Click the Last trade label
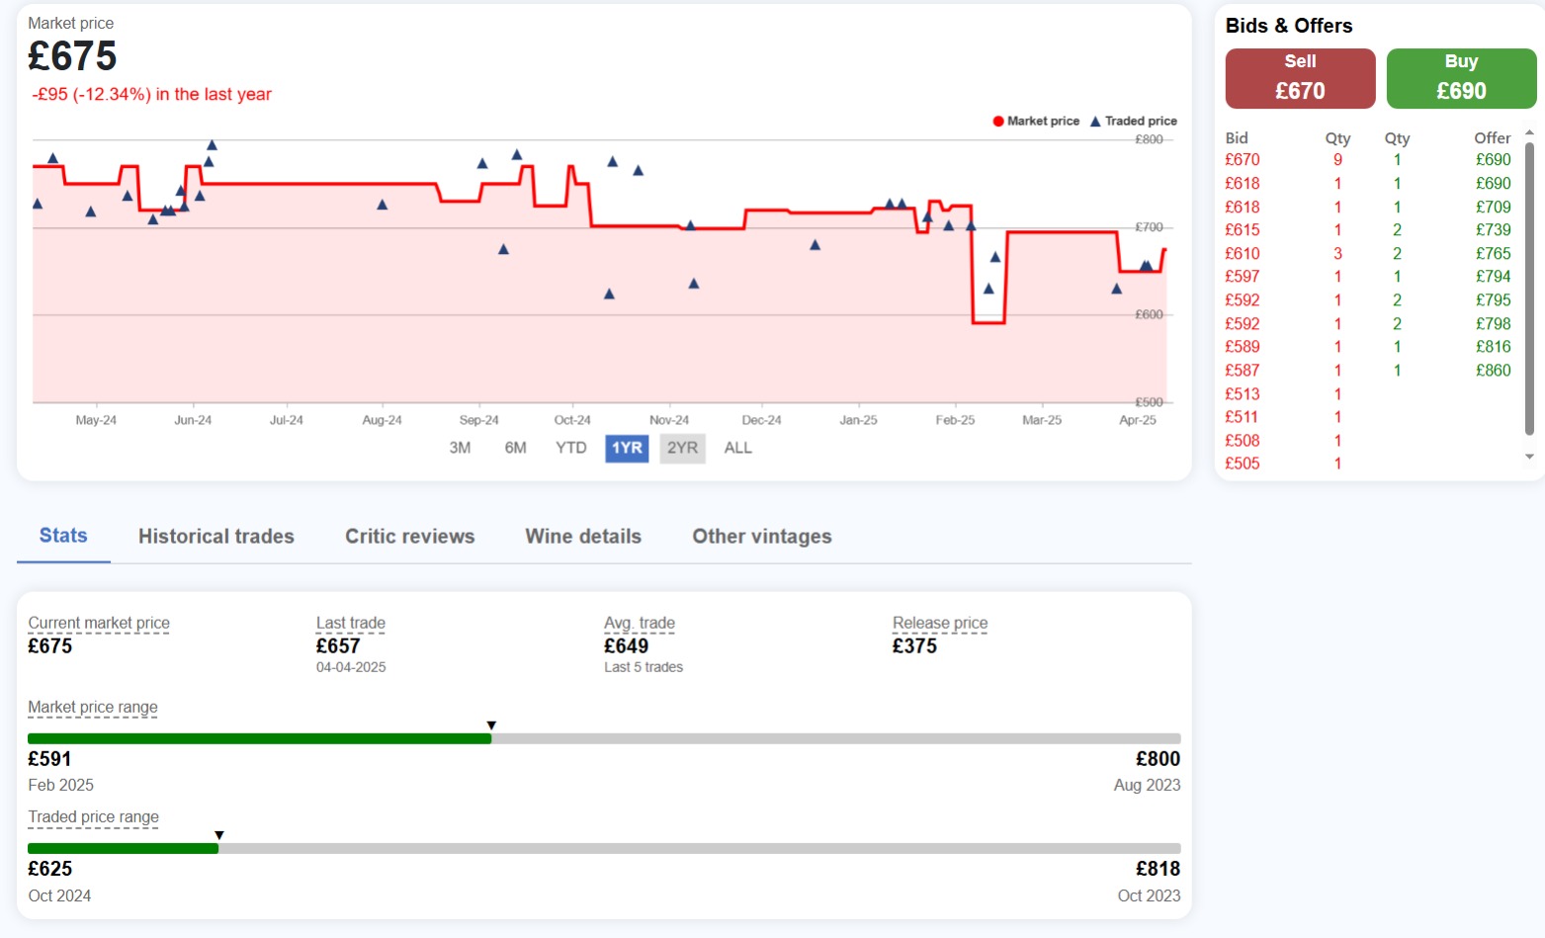 [351, 623]
